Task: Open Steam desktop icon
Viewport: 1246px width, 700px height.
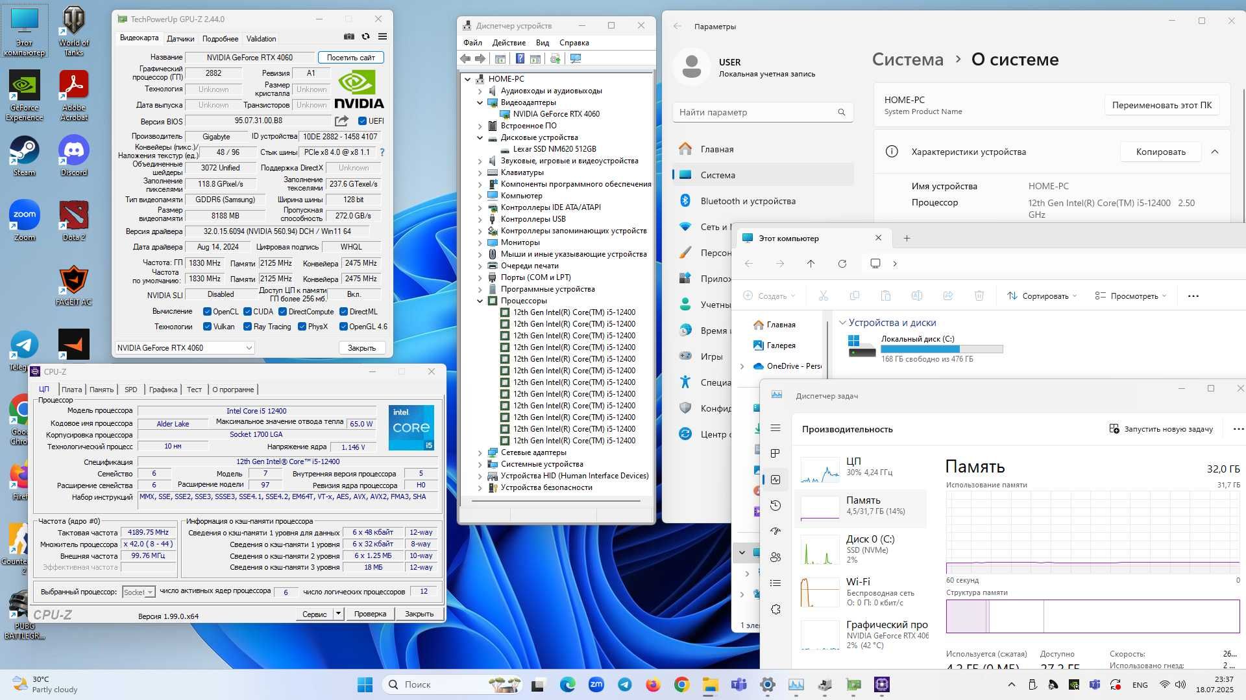Action: 25,156
